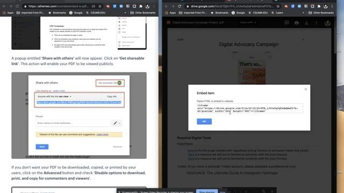Open the CSUMB.EDU bookmark in the Drive window

pyautogui.click(x=258, y=13)
